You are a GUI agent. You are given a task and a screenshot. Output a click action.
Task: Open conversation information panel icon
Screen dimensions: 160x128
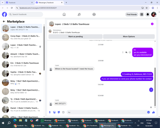click(x=152, y=24)
